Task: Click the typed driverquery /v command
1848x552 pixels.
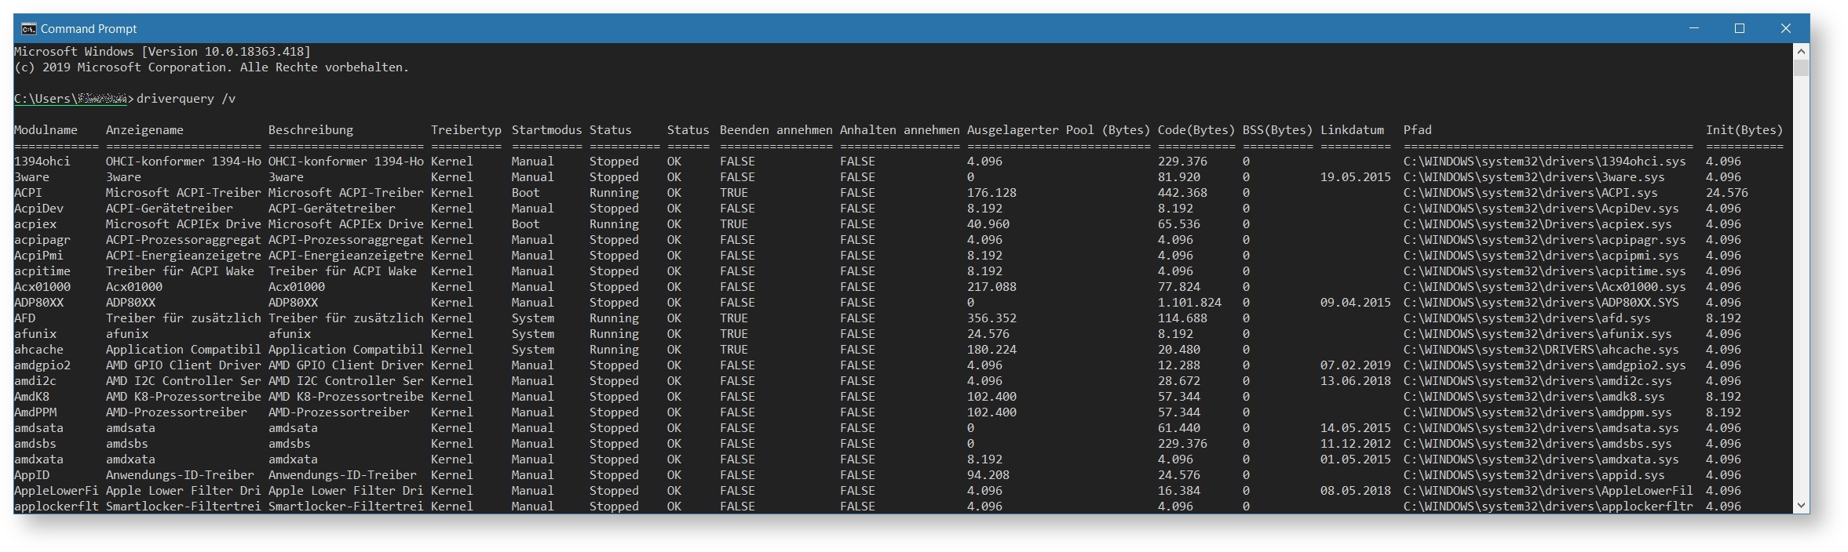Action: click(x=186, y=99)
